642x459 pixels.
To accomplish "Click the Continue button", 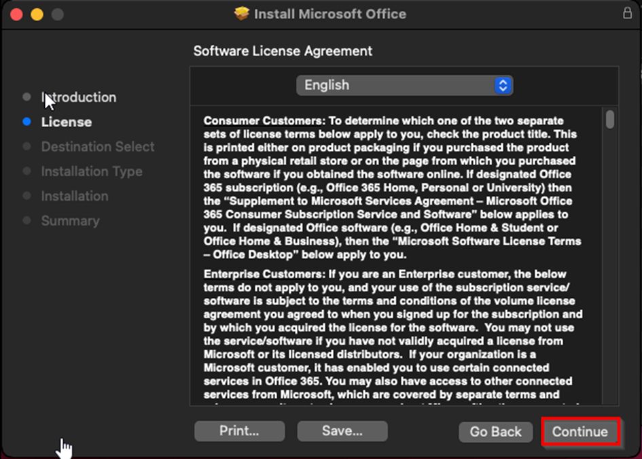I will pos(580,432).
